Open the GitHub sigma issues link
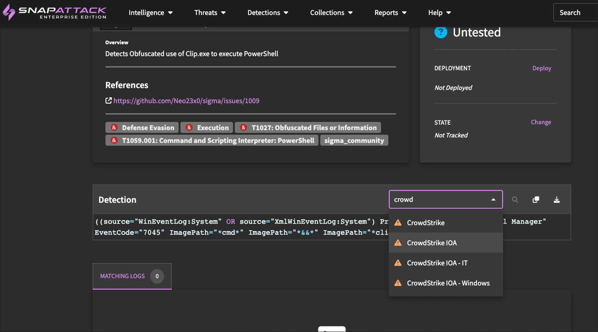The width and height of the screenshot is (598, 332). click(186, 101)
